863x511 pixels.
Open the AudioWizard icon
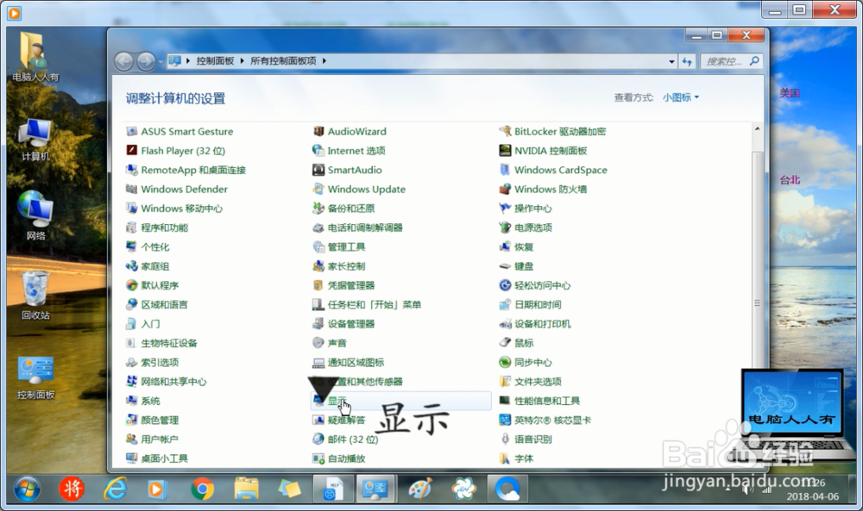(318, 131)
